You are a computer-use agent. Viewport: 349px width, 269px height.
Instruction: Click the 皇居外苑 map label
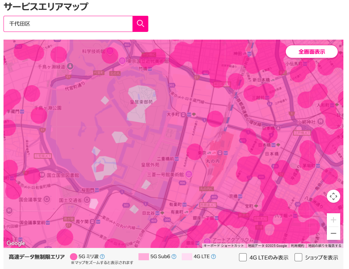tap(150, 165)
